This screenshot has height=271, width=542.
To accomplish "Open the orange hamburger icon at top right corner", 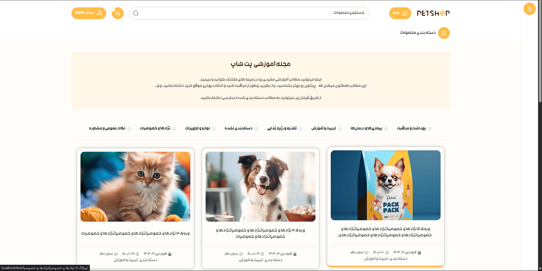I will click(530, 9).
